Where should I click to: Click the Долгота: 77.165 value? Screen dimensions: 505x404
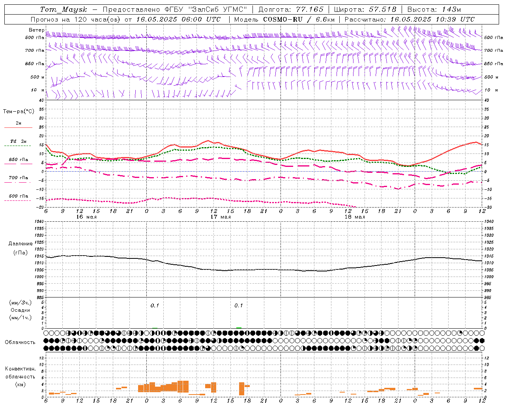pyautogui.click(x=291, y=9)
